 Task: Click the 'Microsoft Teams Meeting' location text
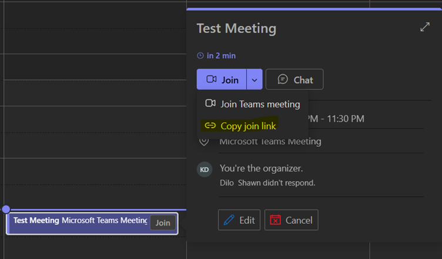(x=270, y=142)
